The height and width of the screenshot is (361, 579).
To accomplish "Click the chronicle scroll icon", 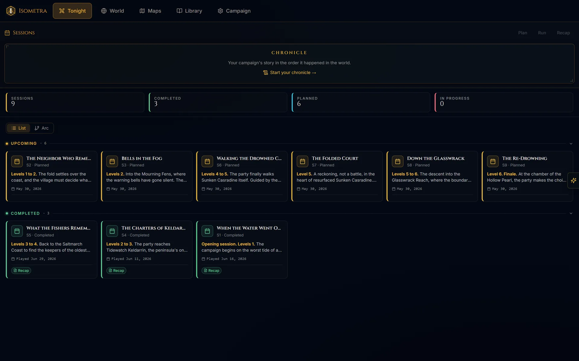I will pos(265,73).
